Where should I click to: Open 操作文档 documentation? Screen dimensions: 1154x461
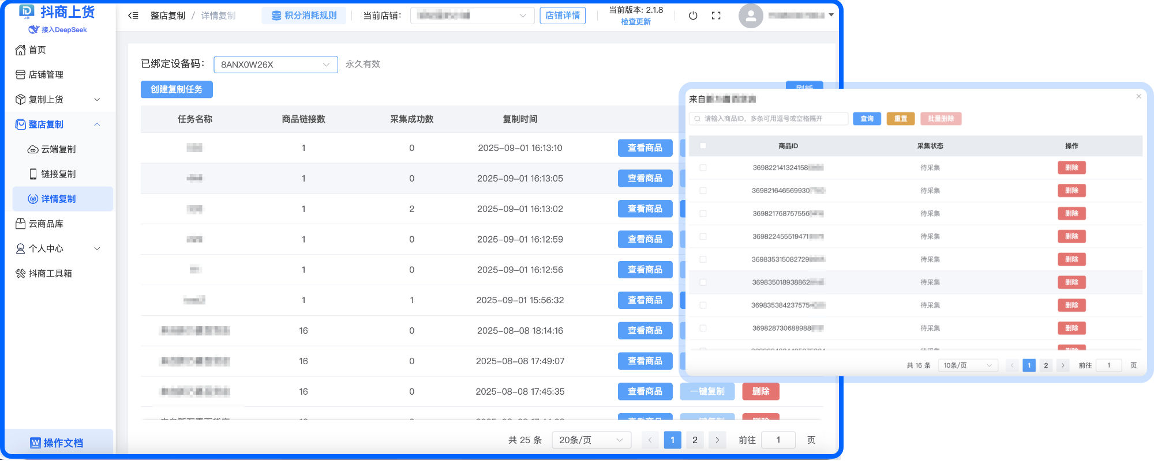(57, 443)
